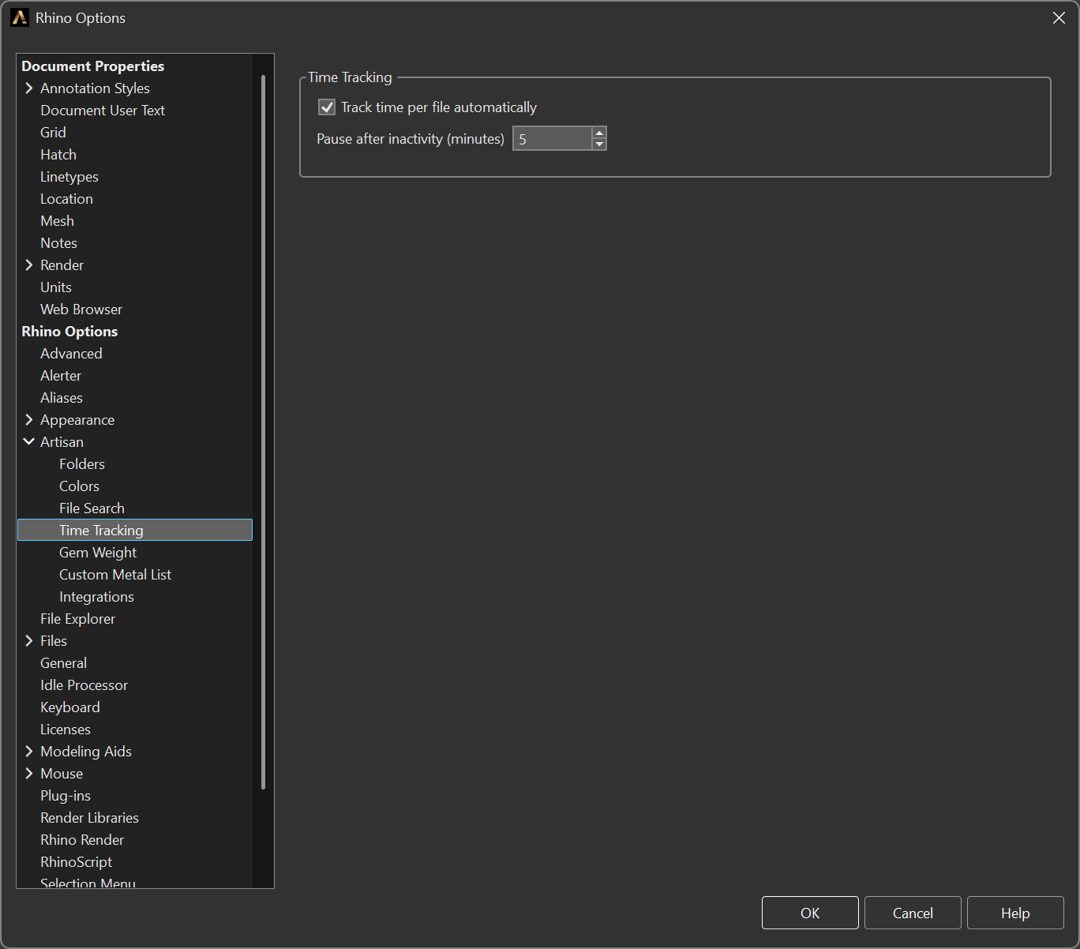Image resolution: width=1080 pixels, height=949 pixels.
Task: Select the Time Tracking tree item
Action: pos(135,531)
